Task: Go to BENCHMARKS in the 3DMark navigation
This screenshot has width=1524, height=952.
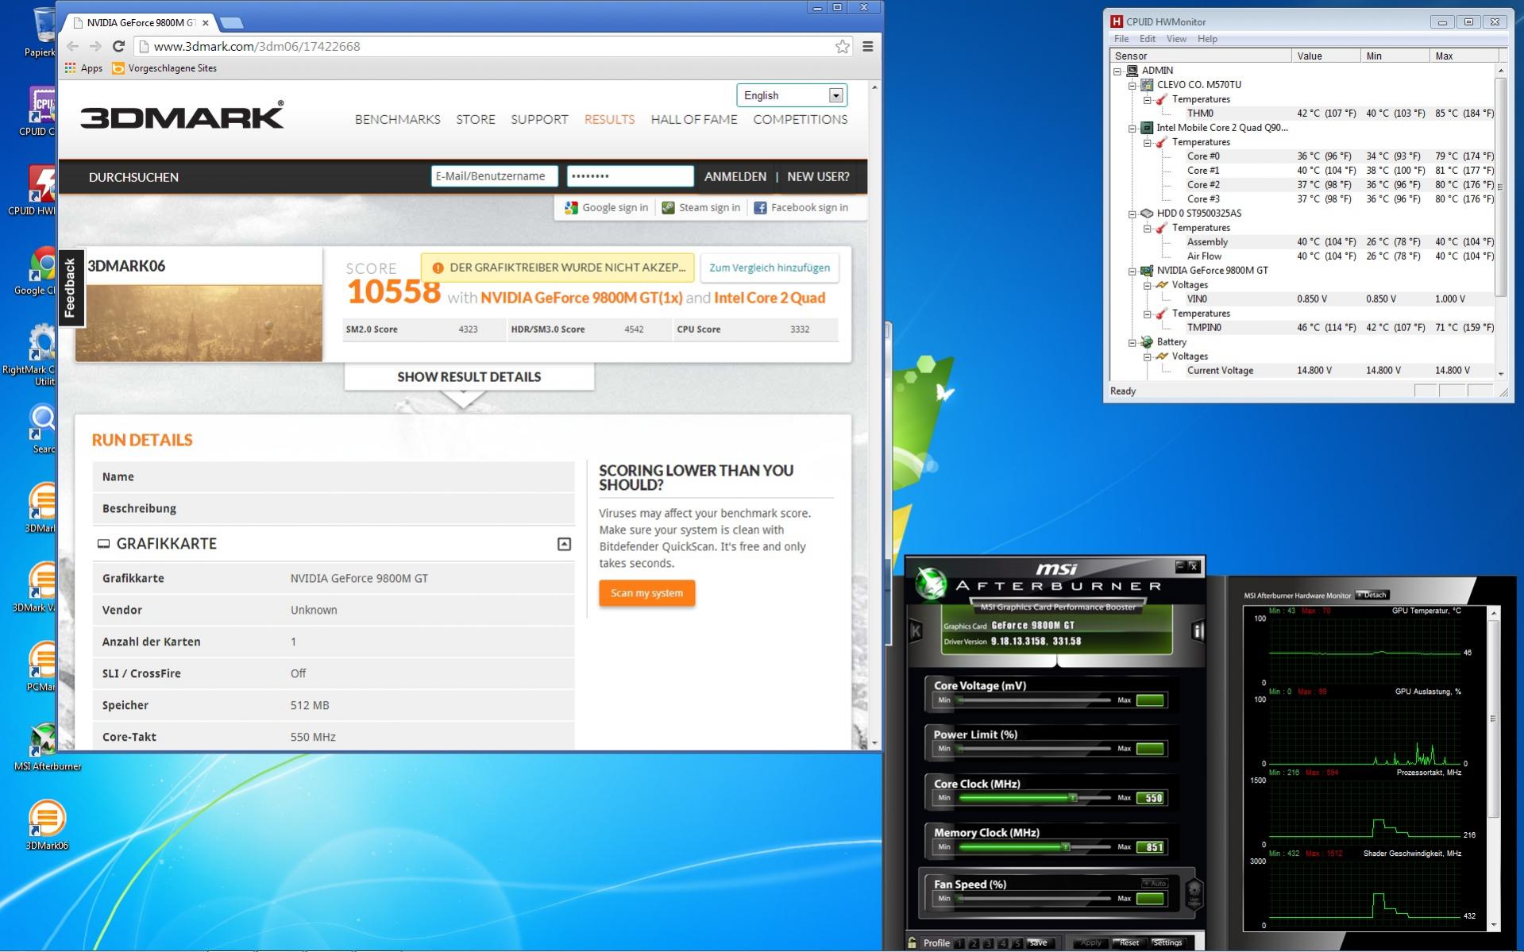Action: click(x=397, y=119)
